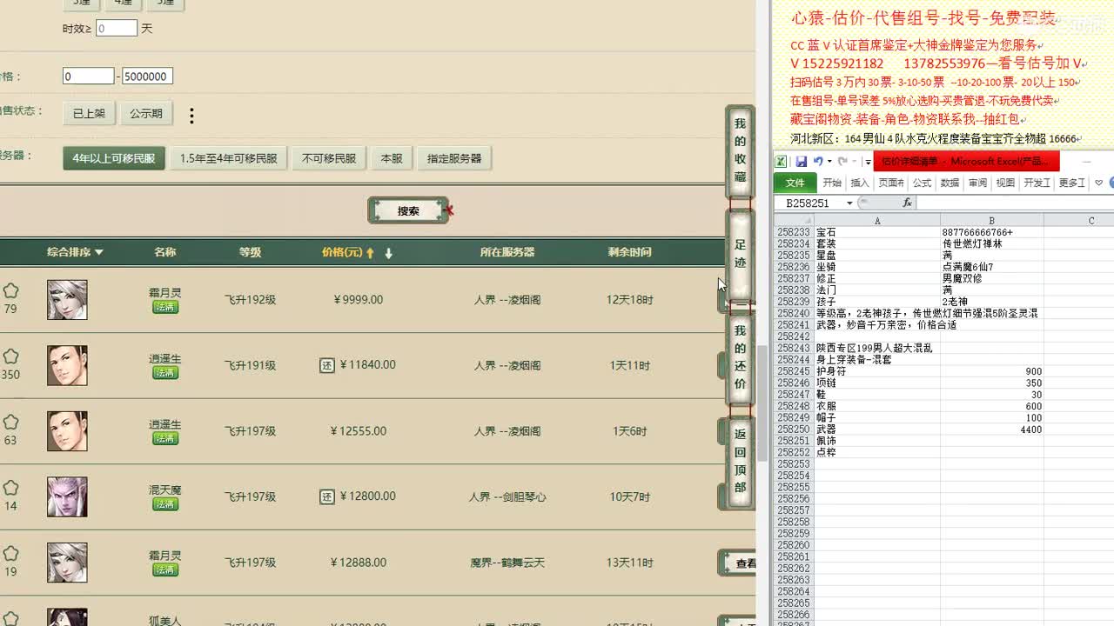1114x626 pixels.
Task: Favorite the listing with 79 stars
Action: tap(10, 291)
